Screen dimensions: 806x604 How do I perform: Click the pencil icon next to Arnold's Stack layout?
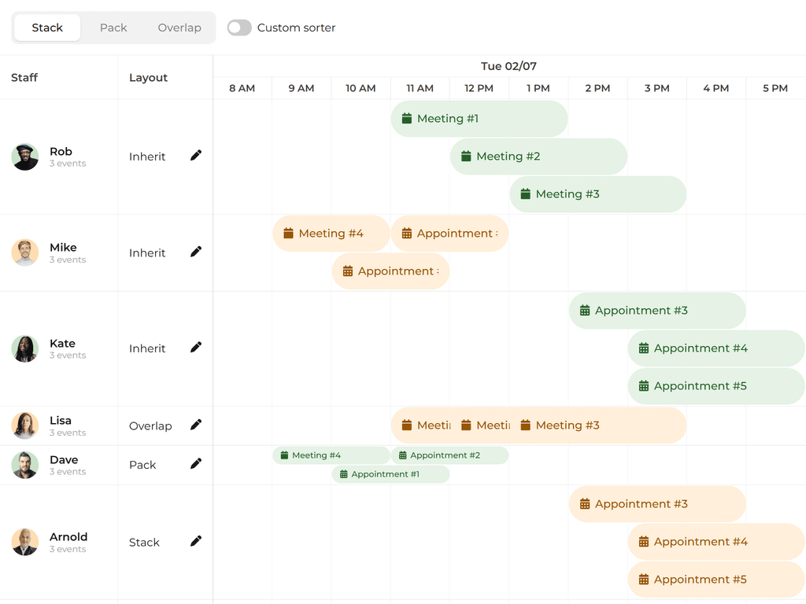pos(196,541)
